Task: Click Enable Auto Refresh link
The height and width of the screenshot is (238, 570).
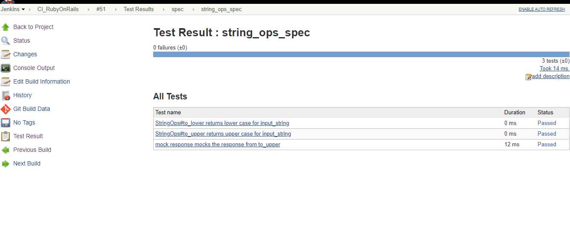Action: point(541,9)
